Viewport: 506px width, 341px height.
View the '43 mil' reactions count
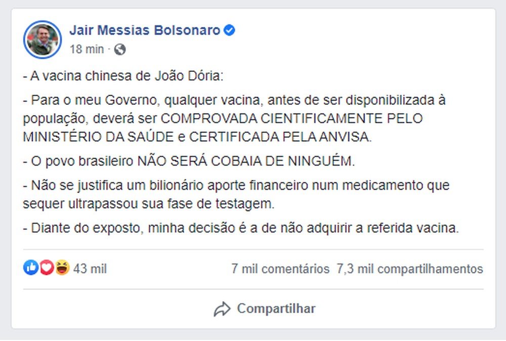tap(90, 269)
